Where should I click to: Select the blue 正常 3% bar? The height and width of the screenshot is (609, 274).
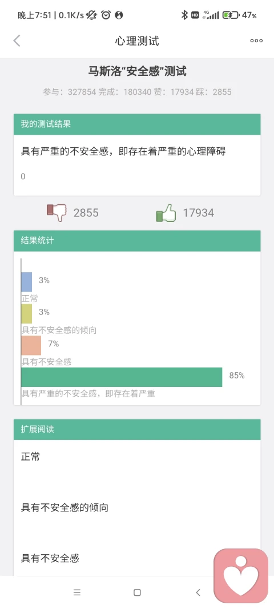(26, 282)
